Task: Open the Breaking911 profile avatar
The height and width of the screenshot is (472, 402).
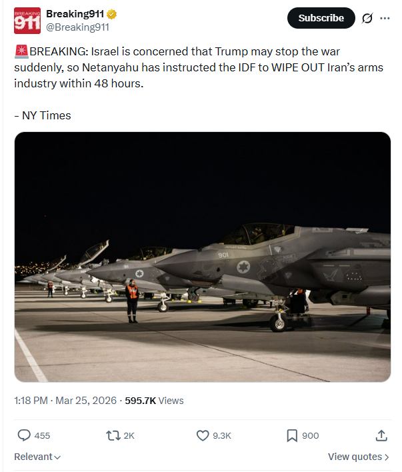Action: click(x=27, y=21)
